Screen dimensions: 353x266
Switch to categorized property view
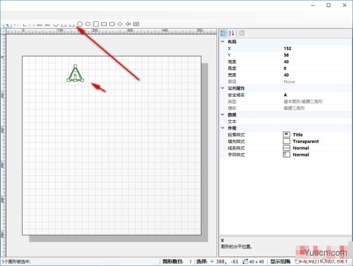224,33
